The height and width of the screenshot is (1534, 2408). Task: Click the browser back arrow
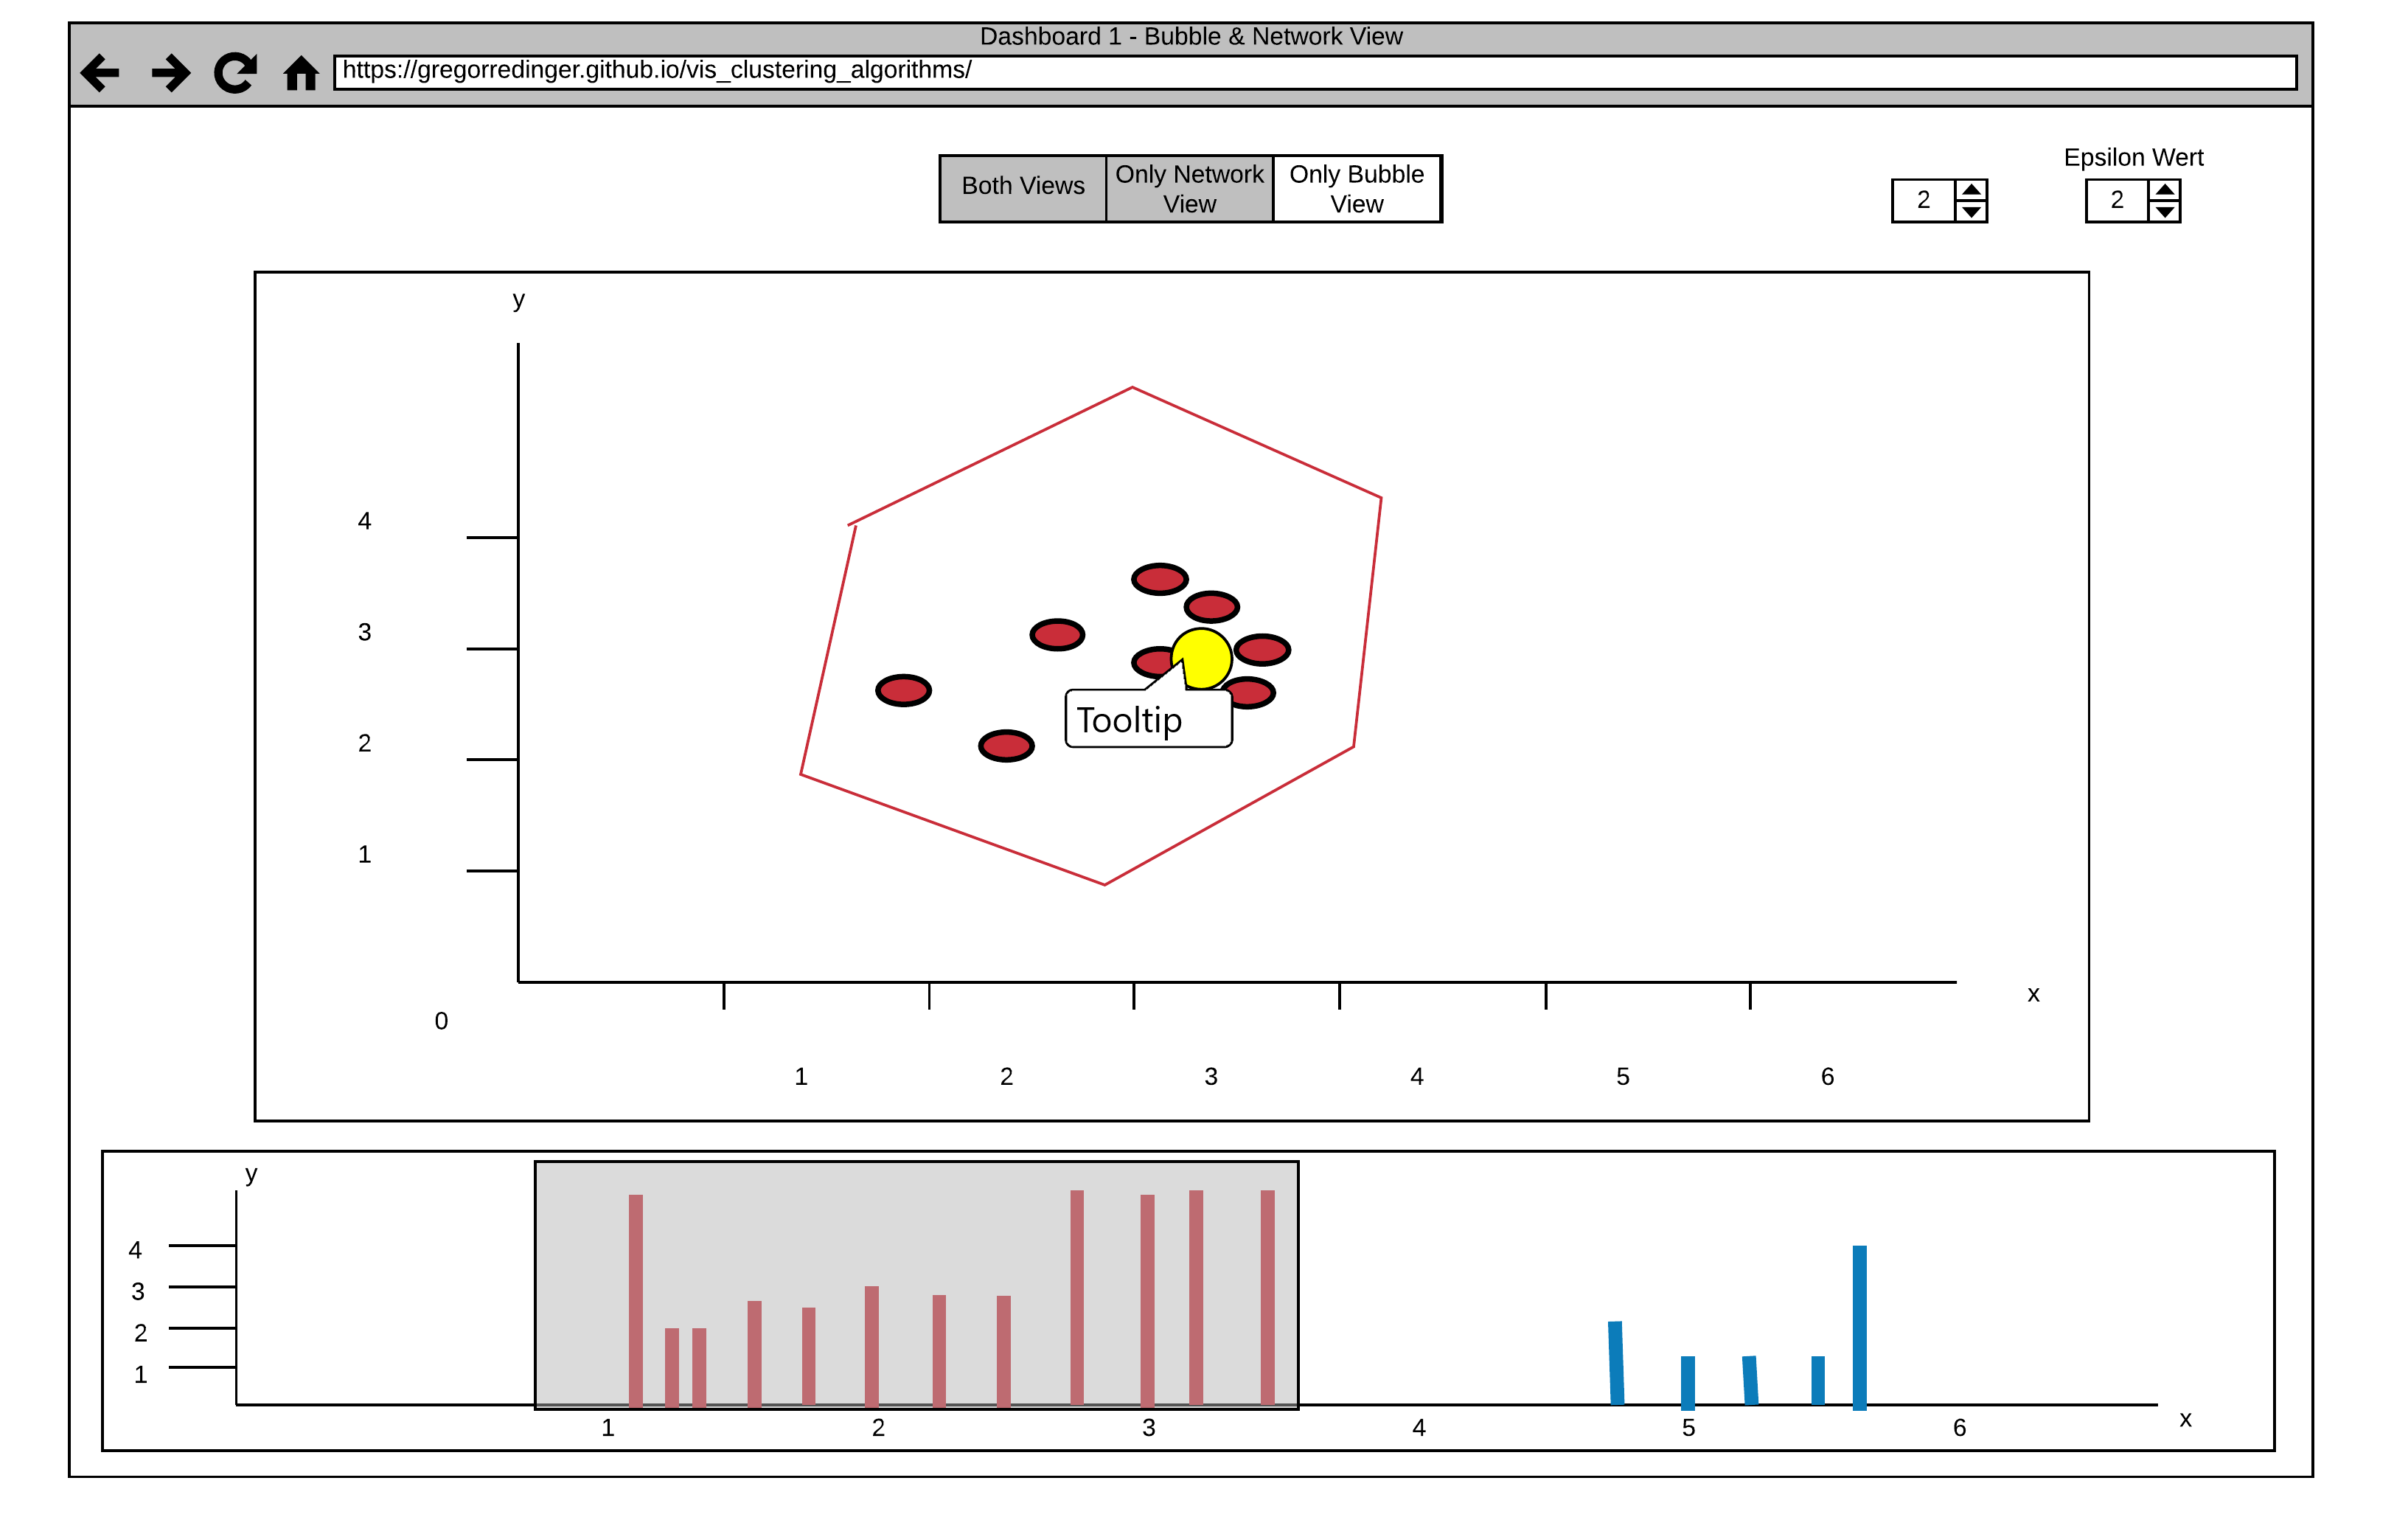click(x=100, y=73)
